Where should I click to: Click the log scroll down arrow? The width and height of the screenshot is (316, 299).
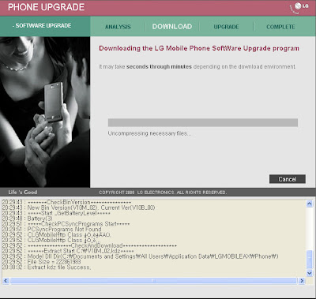pyautogui.click(x=310, y=273)
